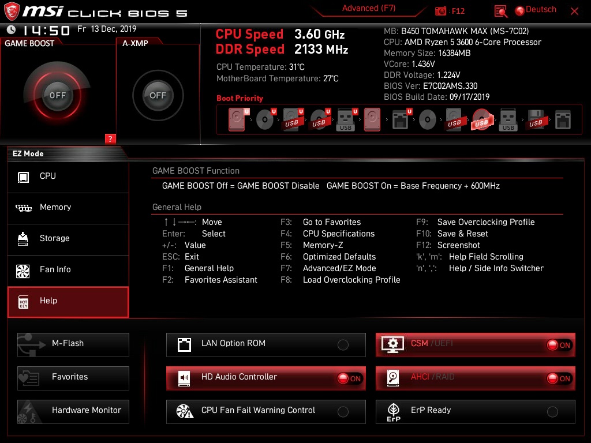
Task: Select the highlighted legacy USB CD/DVD boot icon
Action: [482, 120]
